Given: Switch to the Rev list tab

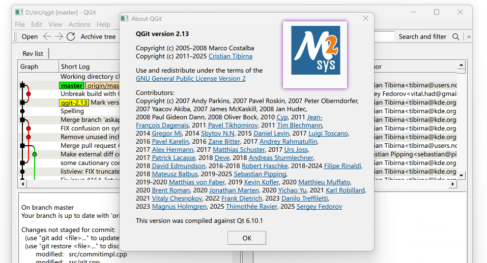Looking at the screenshot, I should click(x=33, y=54).
